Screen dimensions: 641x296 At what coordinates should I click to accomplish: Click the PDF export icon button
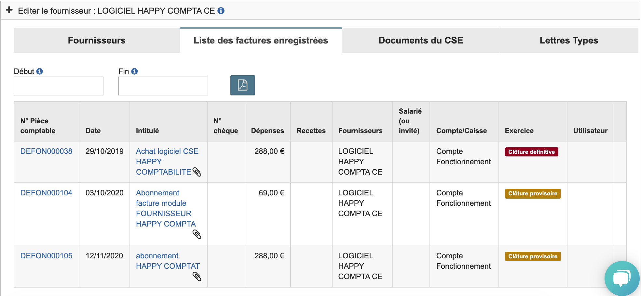click(x=242, y=85)
